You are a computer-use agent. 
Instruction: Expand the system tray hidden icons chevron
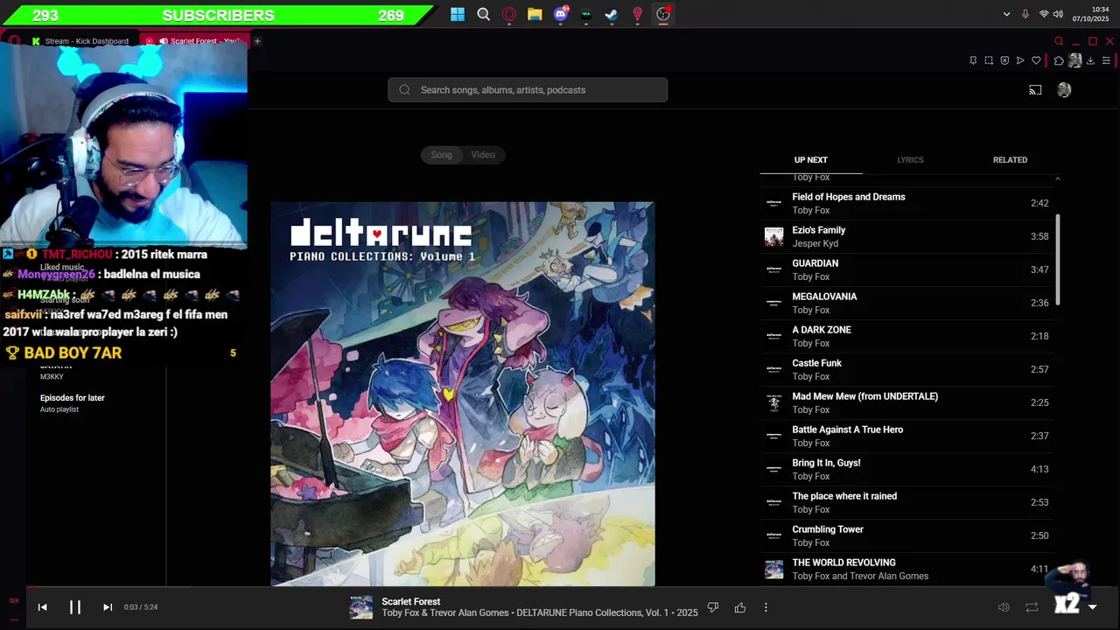click(x=1006, y=14)
